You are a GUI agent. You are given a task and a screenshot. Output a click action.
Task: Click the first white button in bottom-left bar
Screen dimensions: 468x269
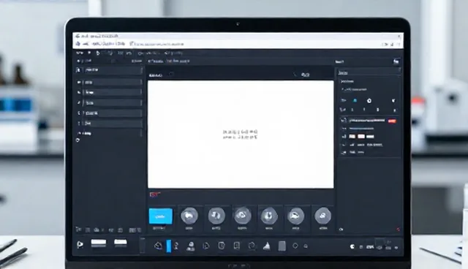coord(99,243)
